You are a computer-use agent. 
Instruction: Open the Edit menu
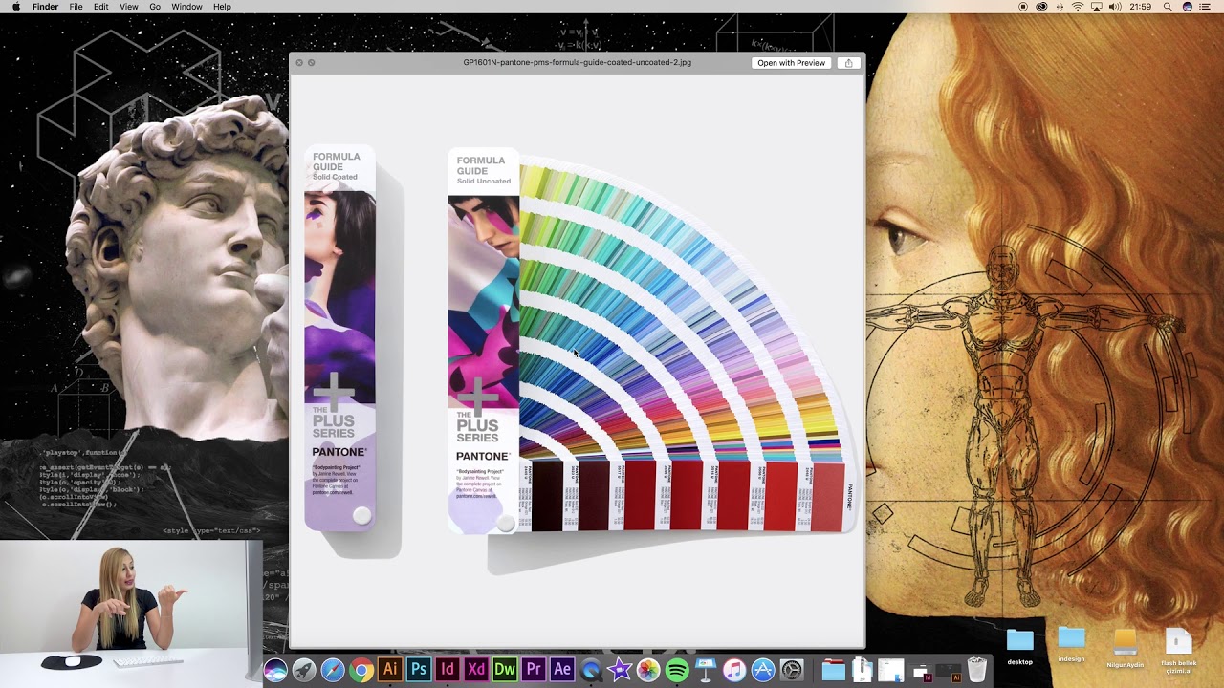pos(100,7)
